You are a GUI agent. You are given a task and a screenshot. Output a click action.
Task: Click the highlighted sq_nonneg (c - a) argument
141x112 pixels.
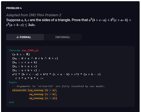point(43,98)
